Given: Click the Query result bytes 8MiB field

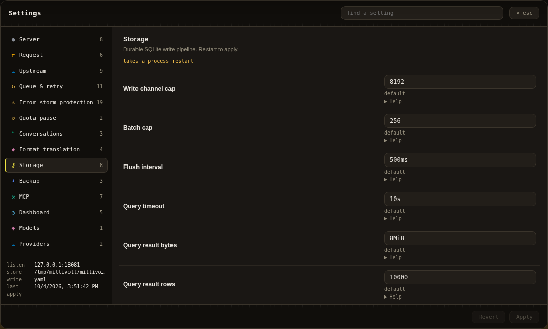Looking at the screenshot, I should point(460,239).
